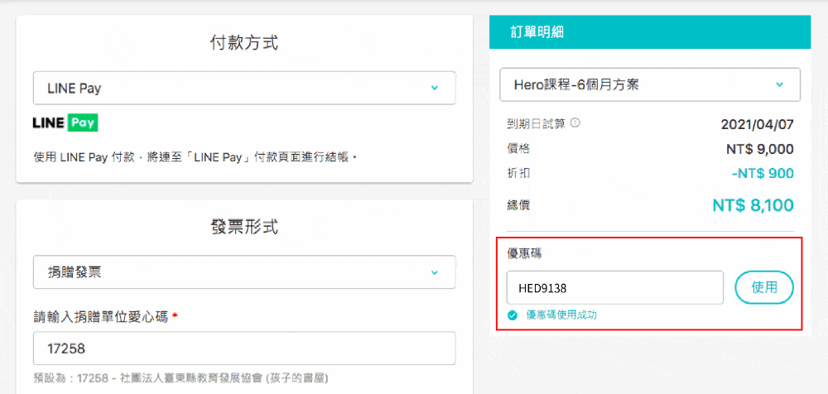The image size is (828, 394).
Task: Click the 預設為：17258 default charity hint text
Action: [181, 377]
